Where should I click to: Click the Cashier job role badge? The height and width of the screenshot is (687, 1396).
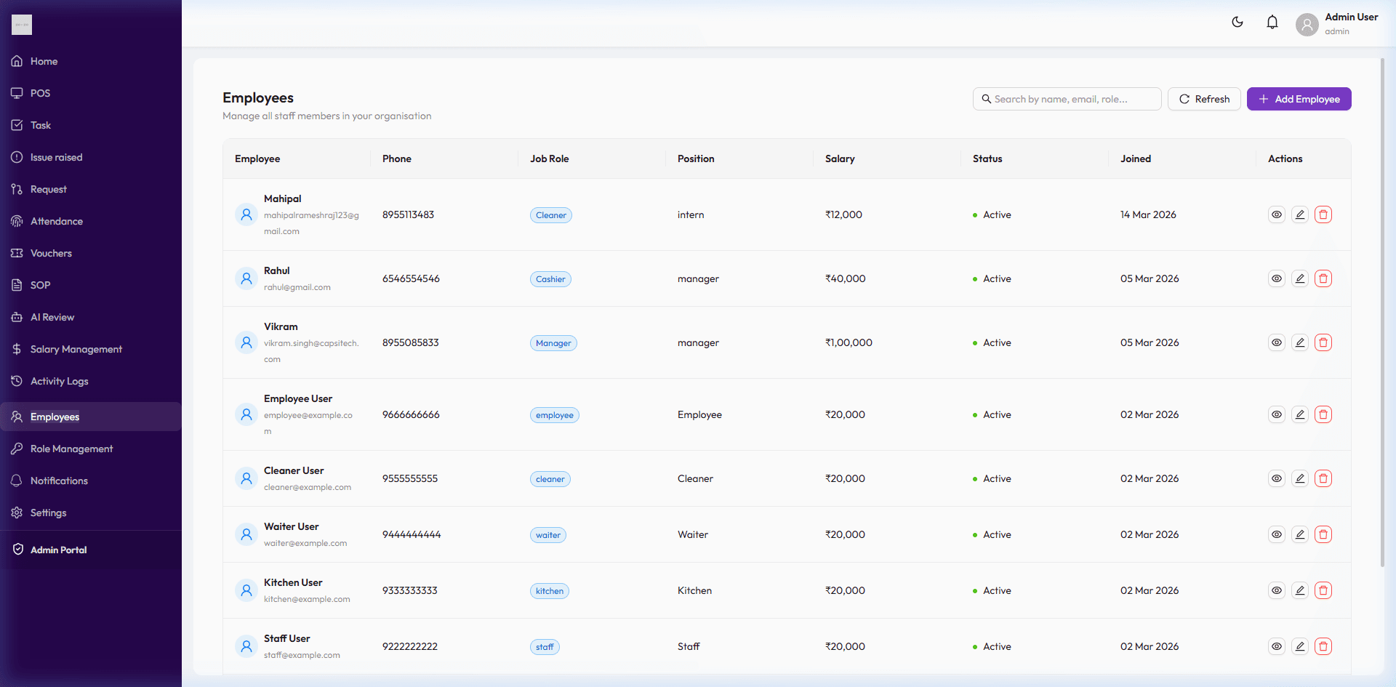point(550,279)
